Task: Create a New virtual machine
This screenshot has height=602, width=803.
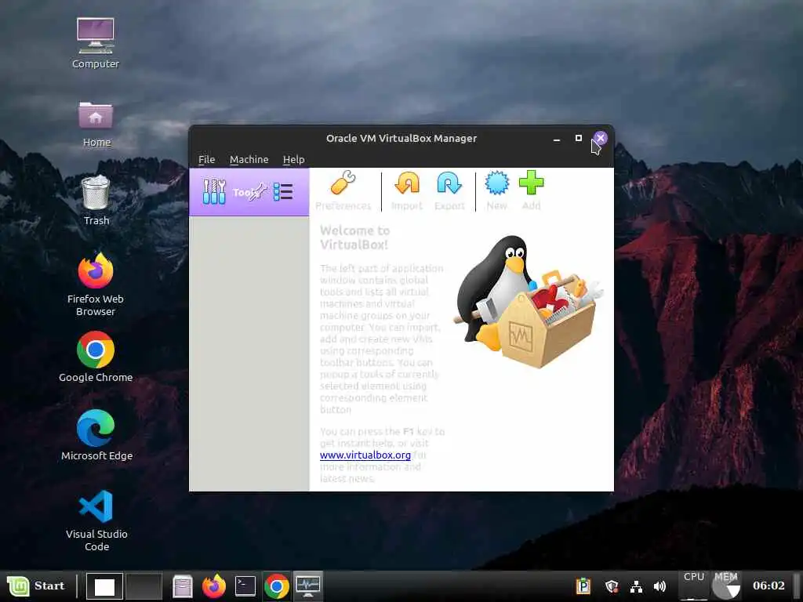Action: [x=496, y=190]
